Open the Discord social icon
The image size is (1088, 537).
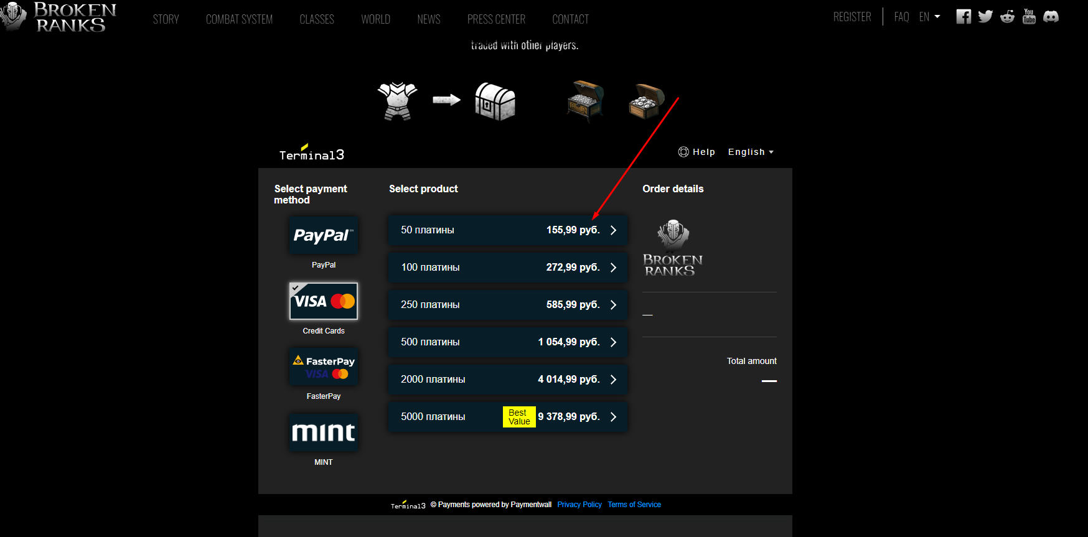coord(1051,17)
